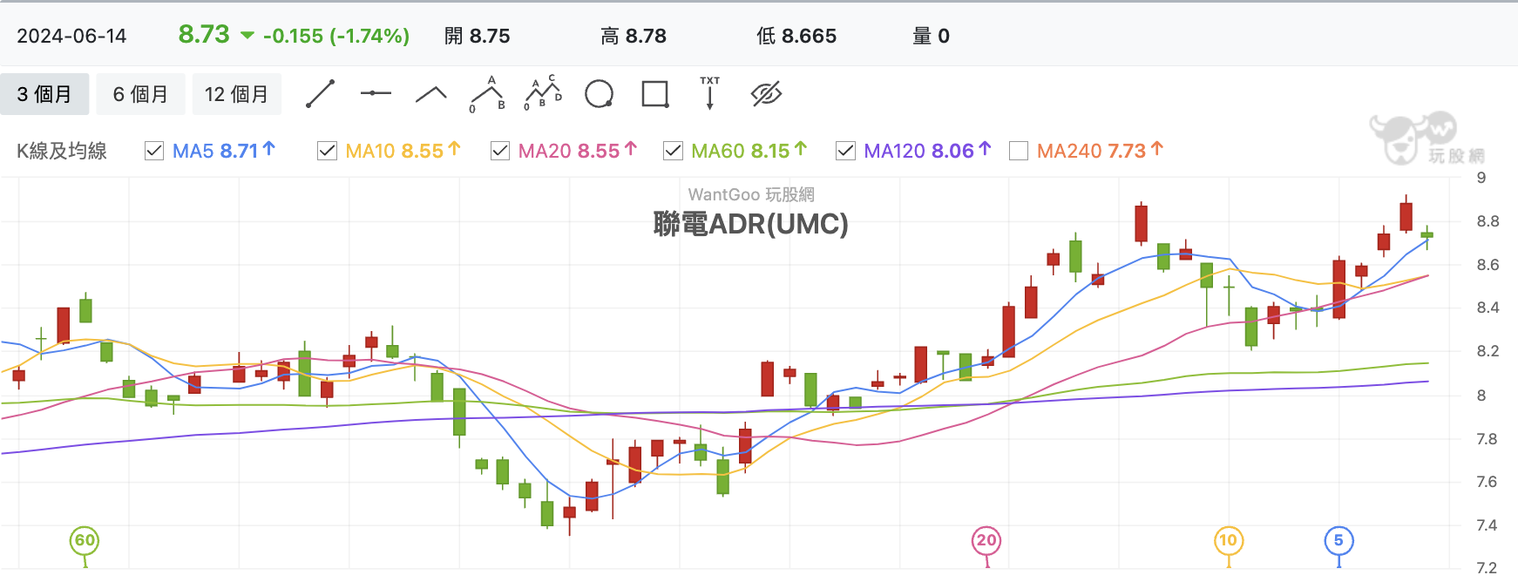Select the trend line drawing tool

(x=321, y=94)
